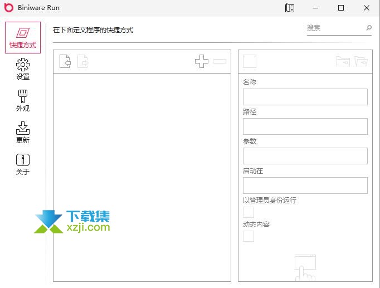Toggle the 以管理员身份运行 checkbox
The height and width of the screenshot is (288, 380).
point(249,212)
